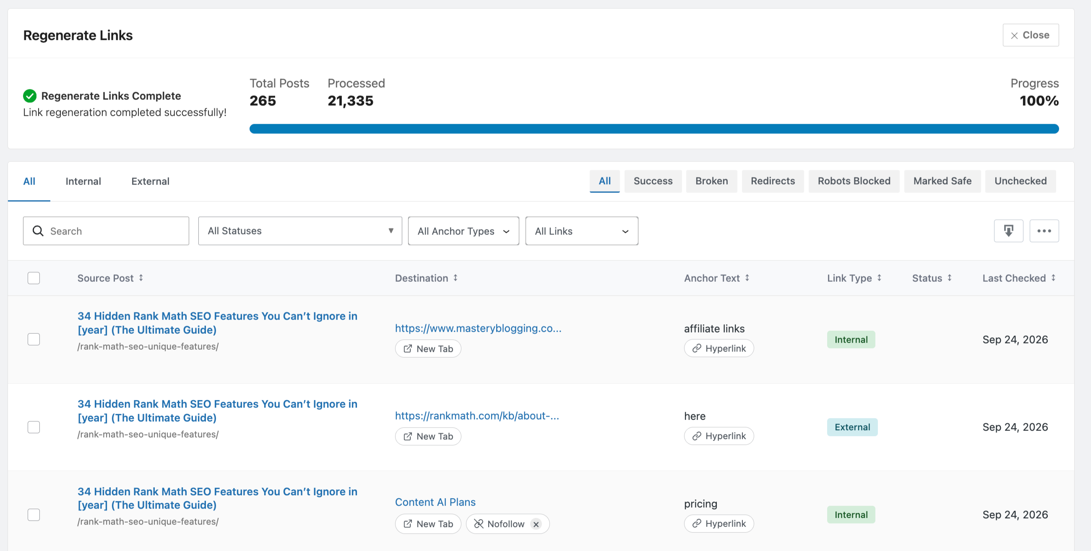Image resolution: width=1091 pixels, height=551 pixels.
Task: Filter by Robots Blocked tab
Action: (x=854, y=181)
